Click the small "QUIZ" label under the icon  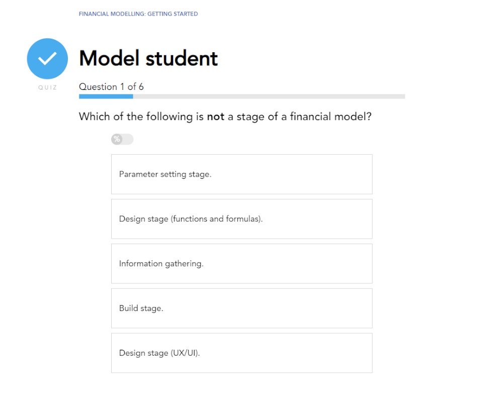point(47,87)
